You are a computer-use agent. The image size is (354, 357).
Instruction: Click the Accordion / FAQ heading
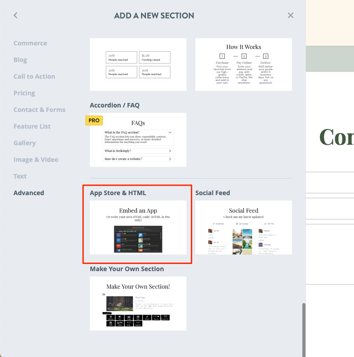click(115, 105)
